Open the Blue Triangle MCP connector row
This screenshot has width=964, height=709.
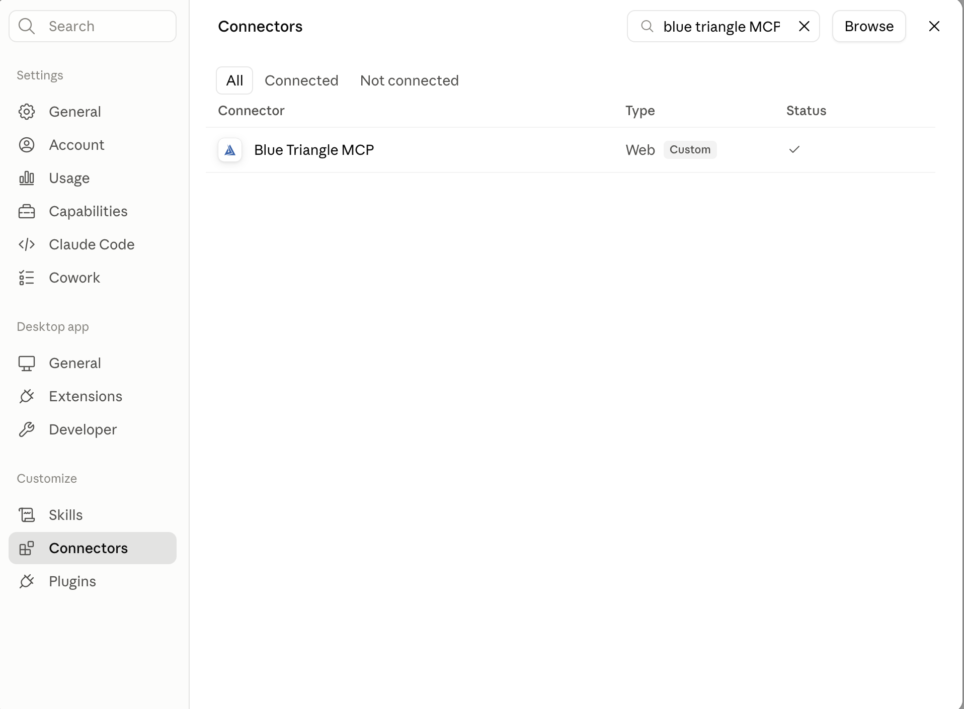(571, 150)
